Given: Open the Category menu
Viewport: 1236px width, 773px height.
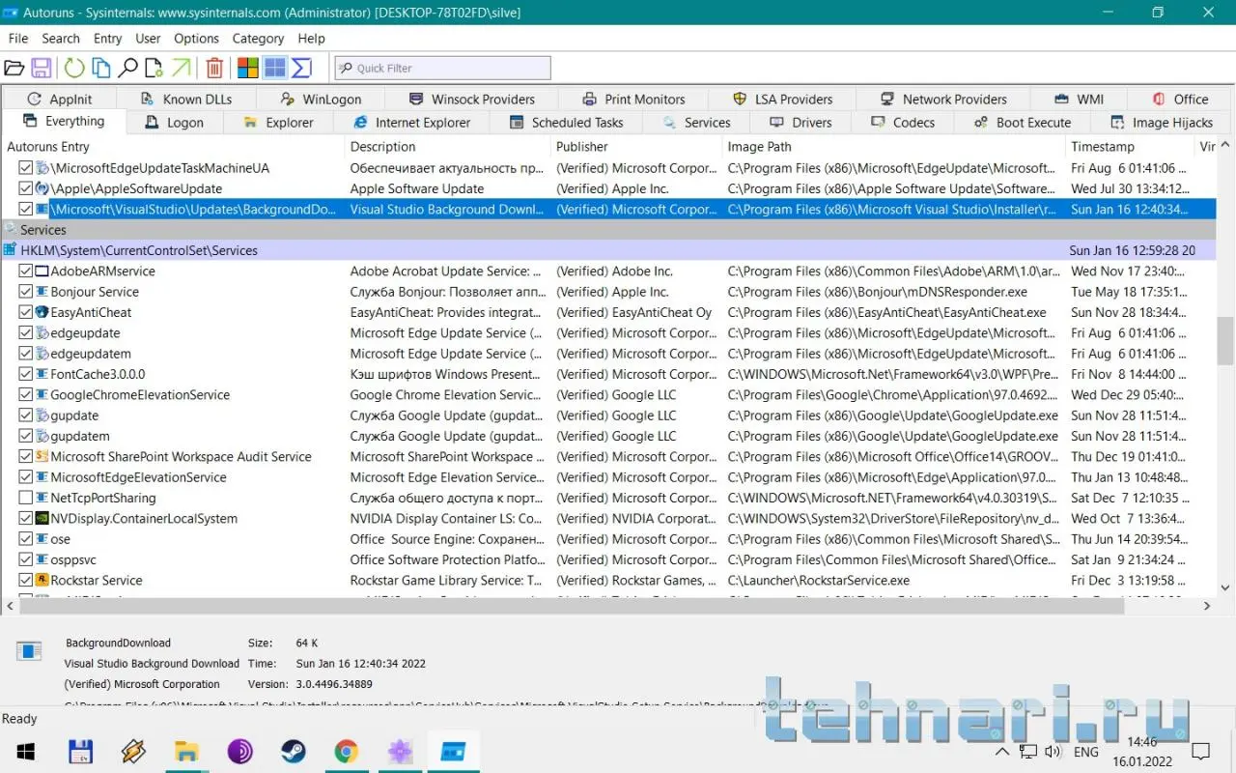Looking at the screenshot, I should coord(258,39).
